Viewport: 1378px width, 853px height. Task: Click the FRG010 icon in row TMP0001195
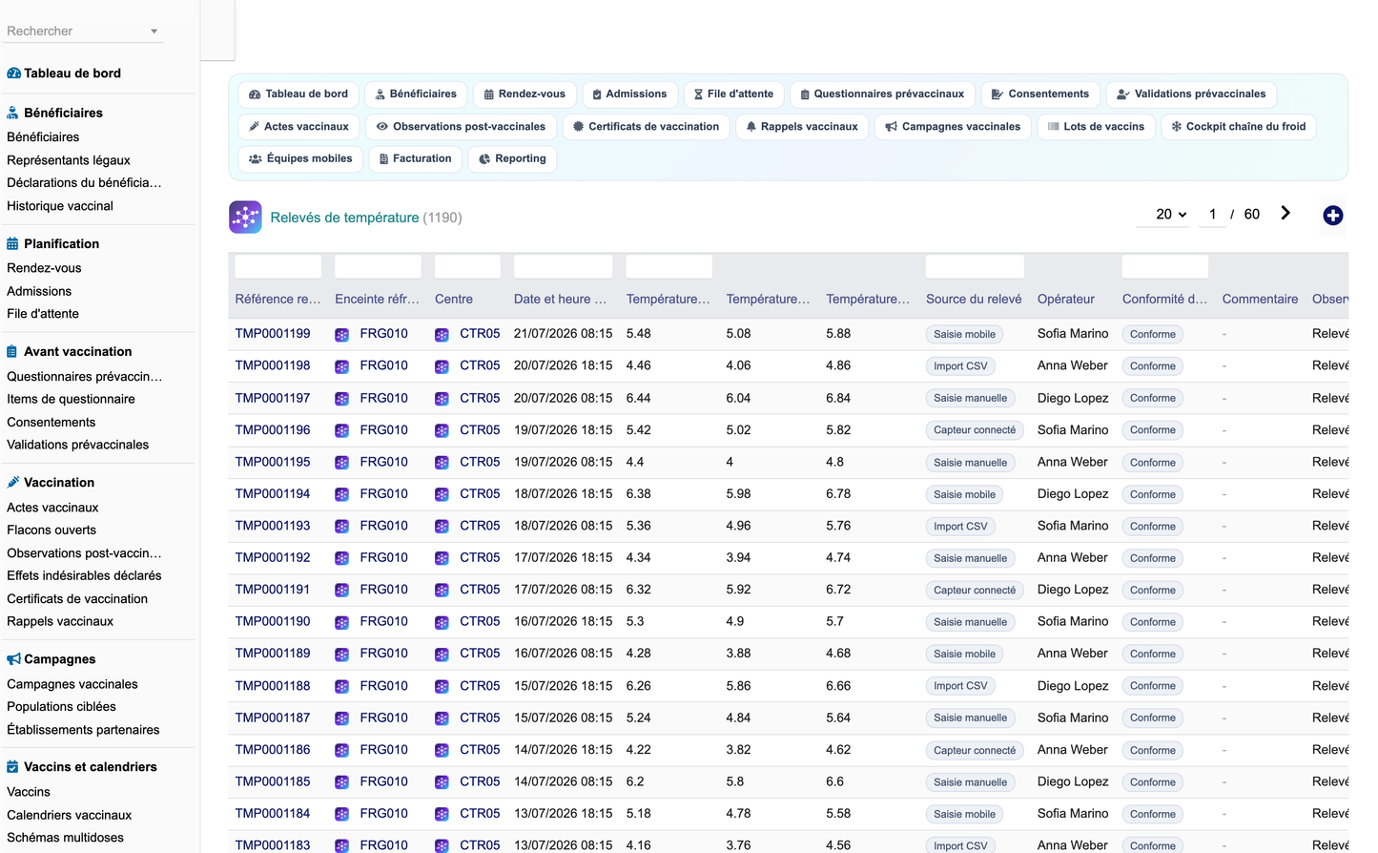(x=341, y=463)
